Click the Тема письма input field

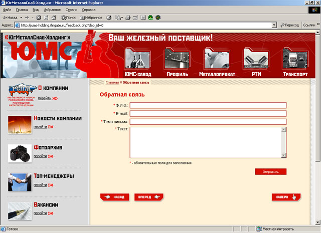[x=208, y=122]
